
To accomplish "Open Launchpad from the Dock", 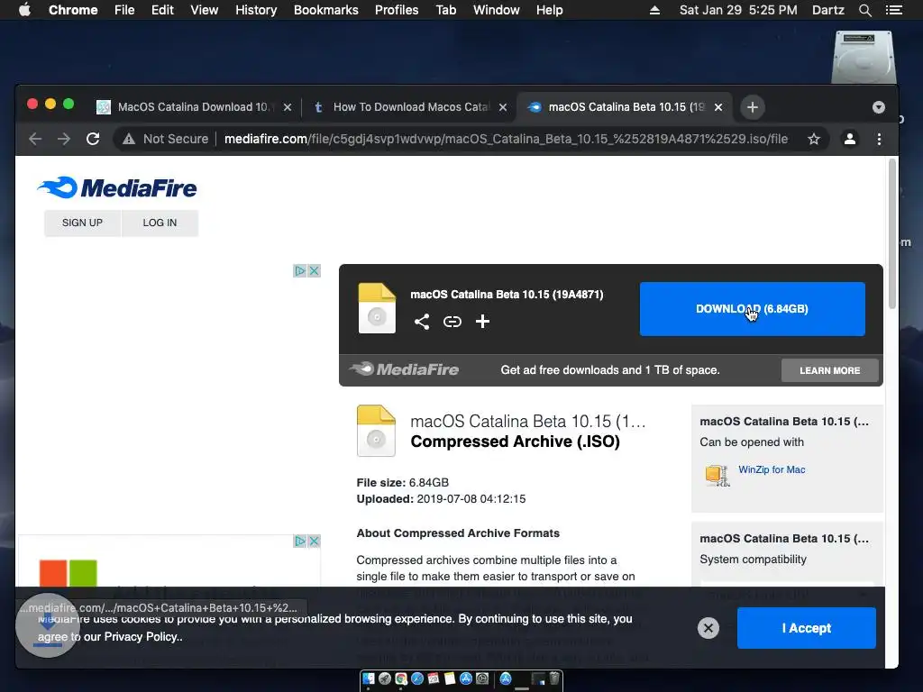I will (x=385, y=678).
